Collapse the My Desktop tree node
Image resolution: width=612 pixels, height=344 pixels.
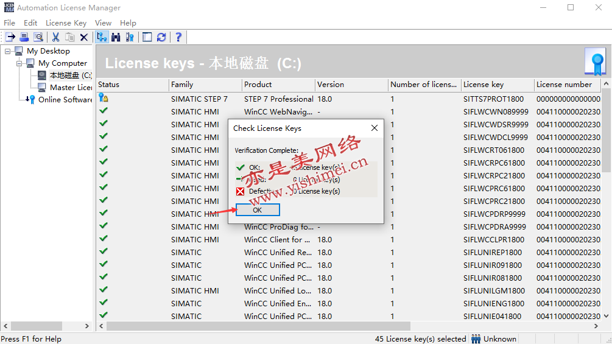point(7,51)
